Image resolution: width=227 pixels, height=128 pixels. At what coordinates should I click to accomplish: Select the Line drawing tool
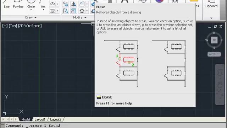point(6,4)
